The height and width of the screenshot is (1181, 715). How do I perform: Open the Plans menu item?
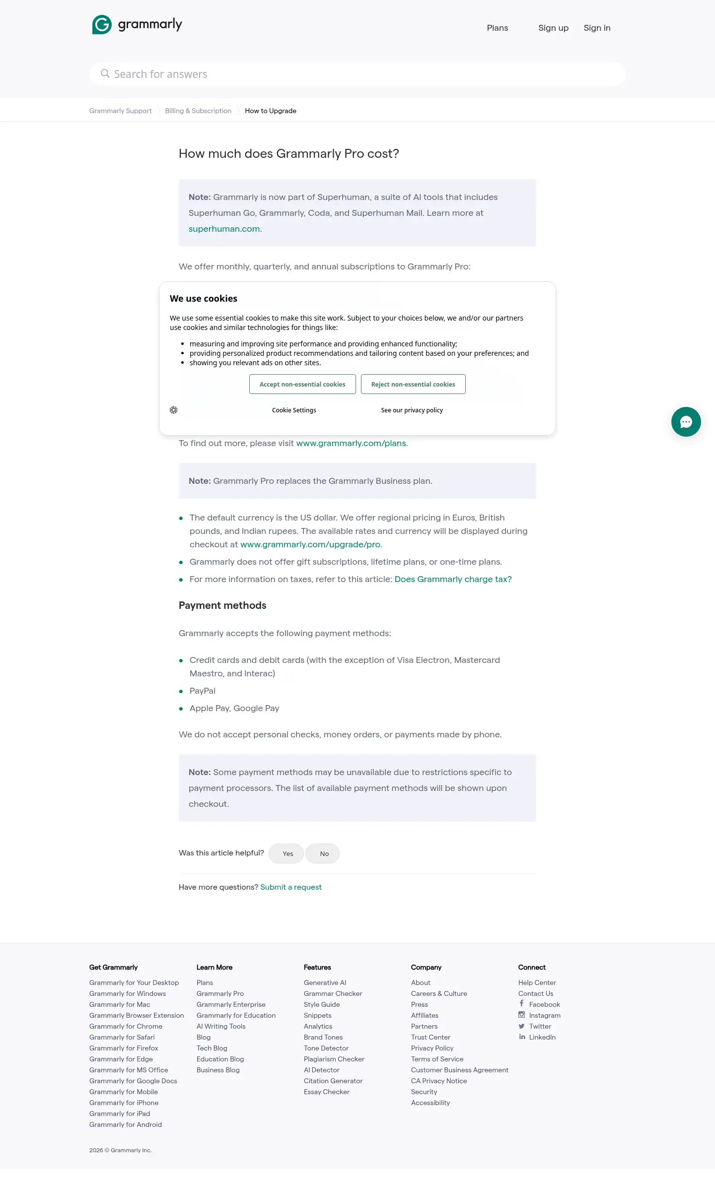(498, 28)
